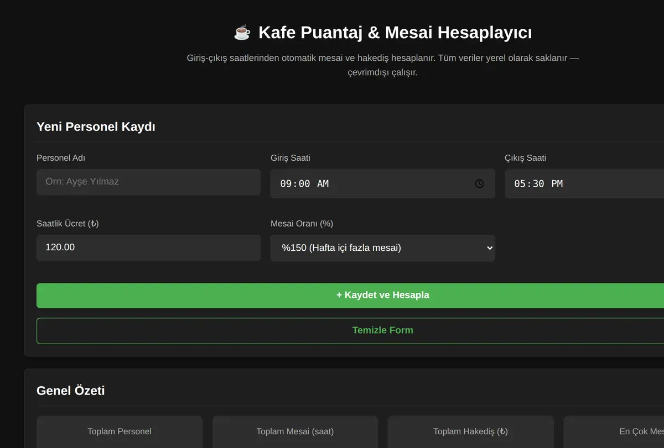Click the clock icon in Giriş Saati field

point(479,184)
